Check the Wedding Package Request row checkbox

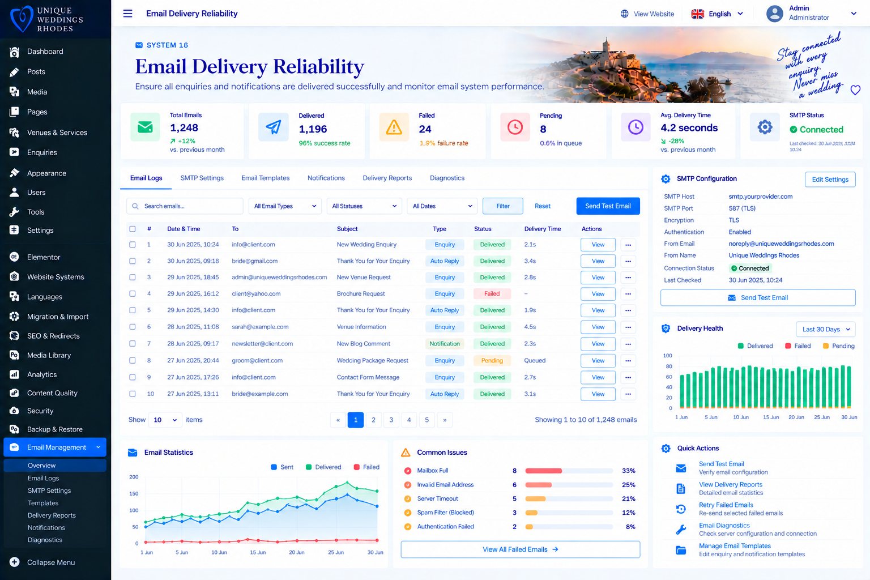(133, 360)
